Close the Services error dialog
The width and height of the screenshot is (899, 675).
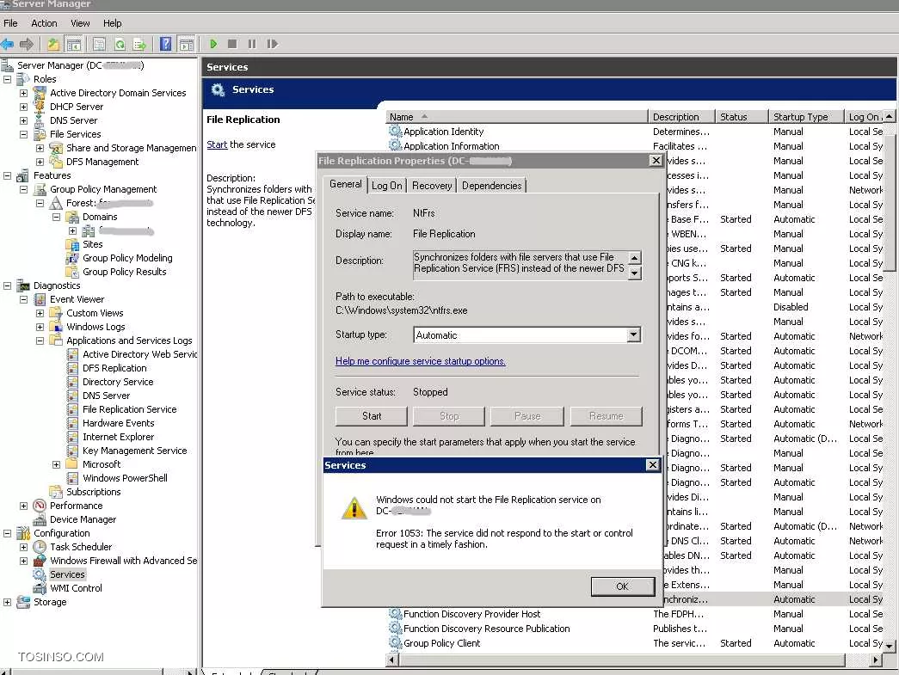tap(652, 464)
